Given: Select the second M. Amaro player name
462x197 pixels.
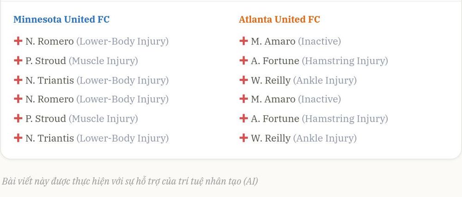Looking at the screenshot, I should tap(273, 99).
